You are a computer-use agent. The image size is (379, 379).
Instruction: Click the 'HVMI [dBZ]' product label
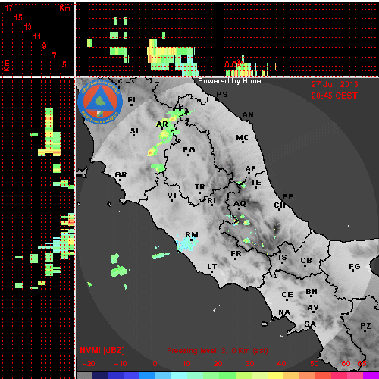pos(102,350)
